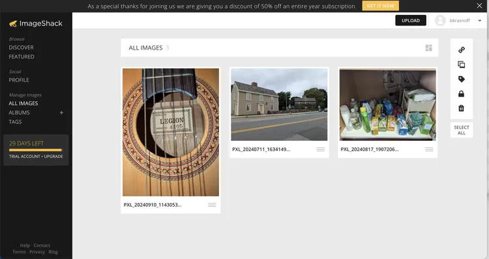Open the under-sink cleaning supplies thumbnail
This screenshot has width=489, height=259.
pyautogui.click(x=388, y=104)
